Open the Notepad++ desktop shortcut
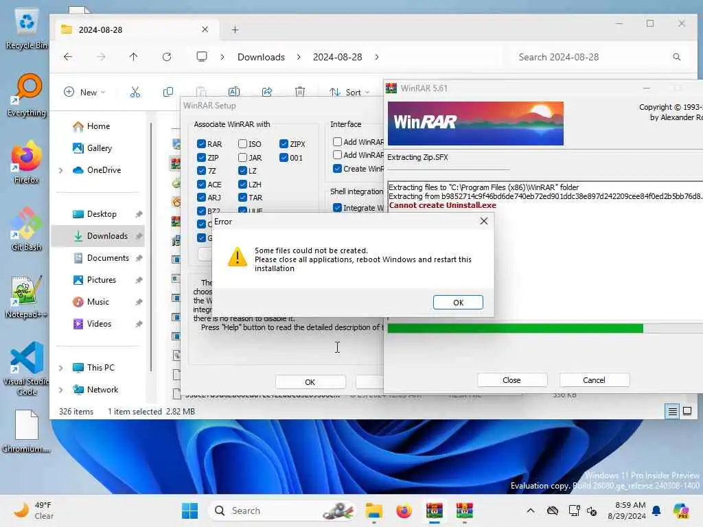The height and width of the screenshot is (527, 703). tap(27, 297)
